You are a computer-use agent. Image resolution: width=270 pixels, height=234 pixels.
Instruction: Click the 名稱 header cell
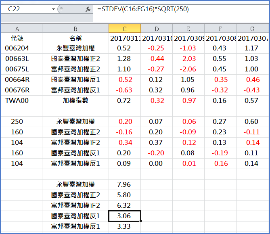75,38
